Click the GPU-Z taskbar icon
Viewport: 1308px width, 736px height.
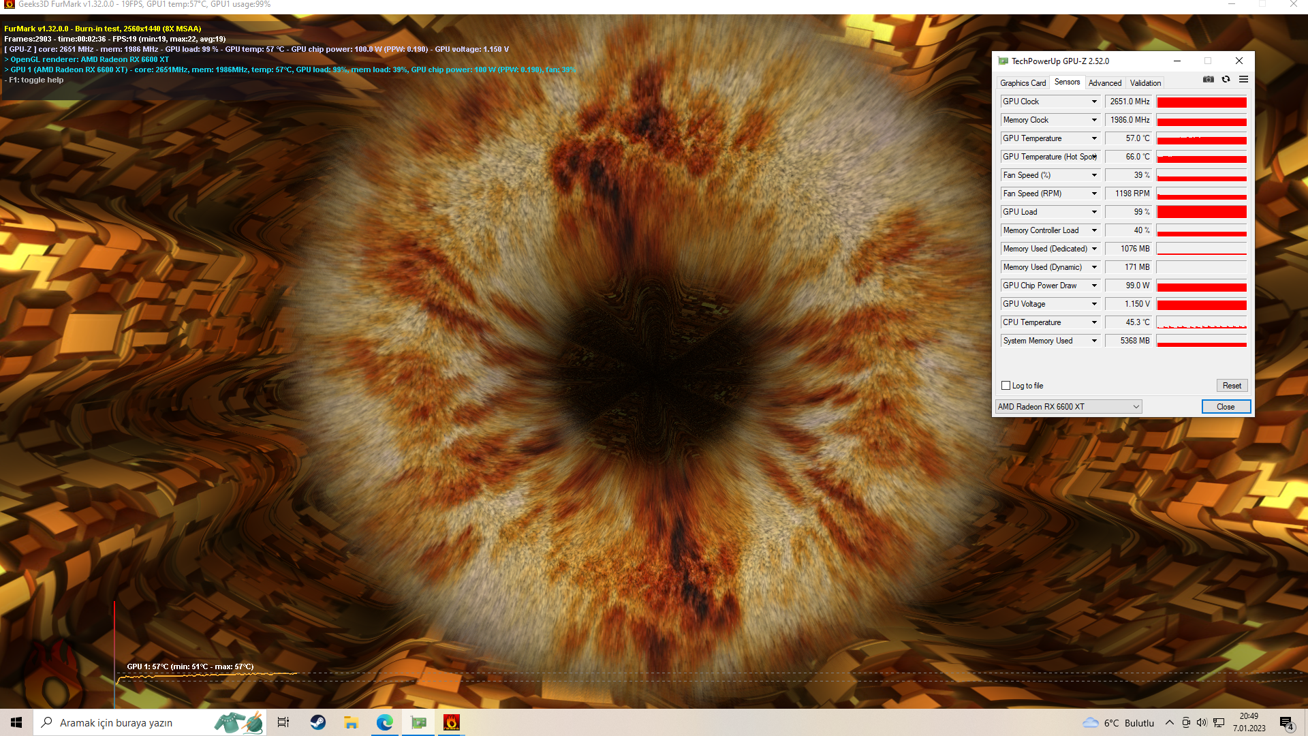click(418, 722)
